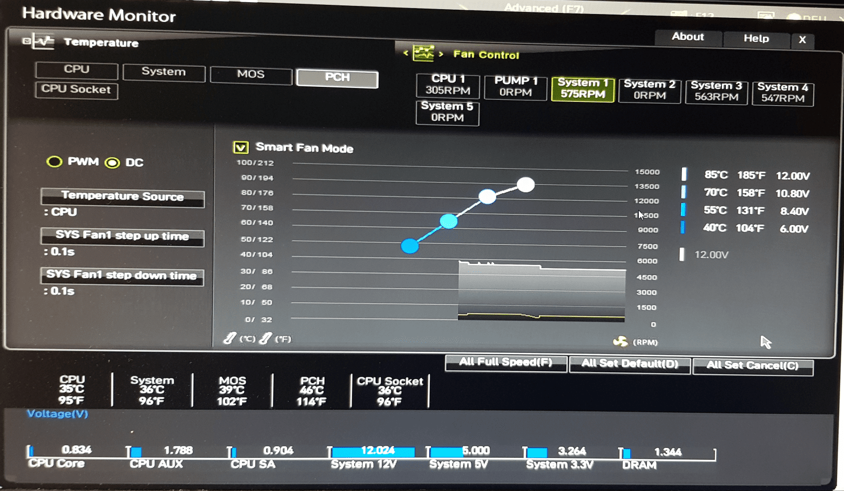
Task: Select the MOS temperature tab
Action: [251, 74]
